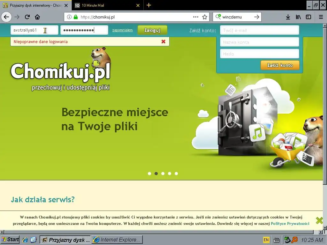Image resolution: width=327 pixels, height=245 pixels.
Task: Click the zapomniałem forgot password link
Action: point(122,30)
